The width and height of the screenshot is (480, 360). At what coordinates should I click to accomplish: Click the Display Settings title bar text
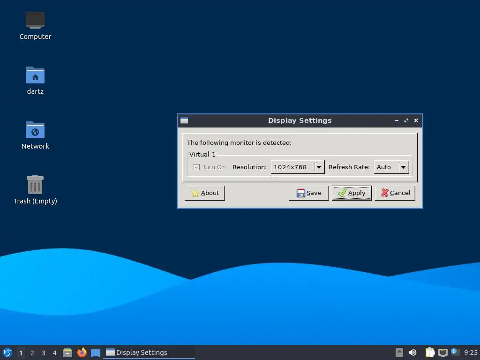pos(300,120)
